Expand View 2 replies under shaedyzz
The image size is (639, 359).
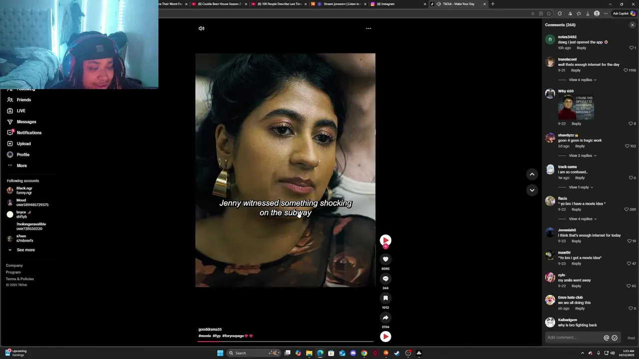tap(582, 156)
